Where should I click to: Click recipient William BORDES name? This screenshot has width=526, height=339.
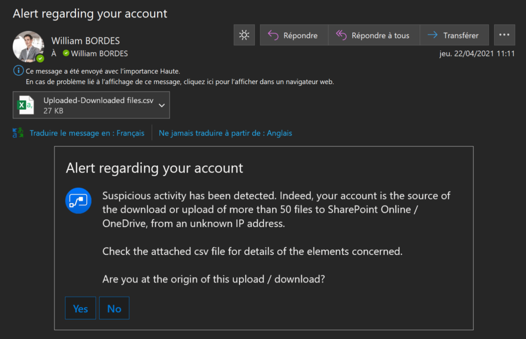pyautogui.click(x=99, y=53)
